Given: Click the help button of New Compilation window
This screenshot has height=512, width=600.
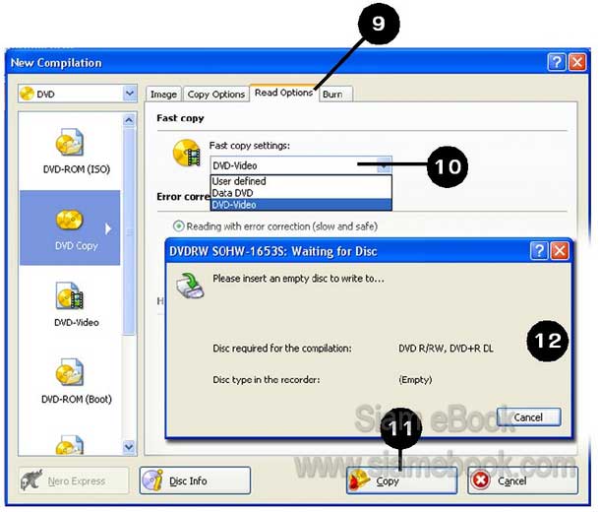Looking at the screenshot, I should 557,62.
